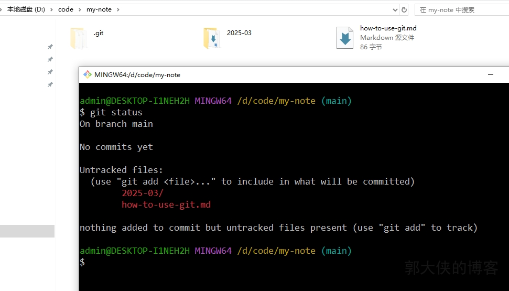Go to code folder in breadcrumb
This screenshot has height=291, width=509.
[66, 10]
